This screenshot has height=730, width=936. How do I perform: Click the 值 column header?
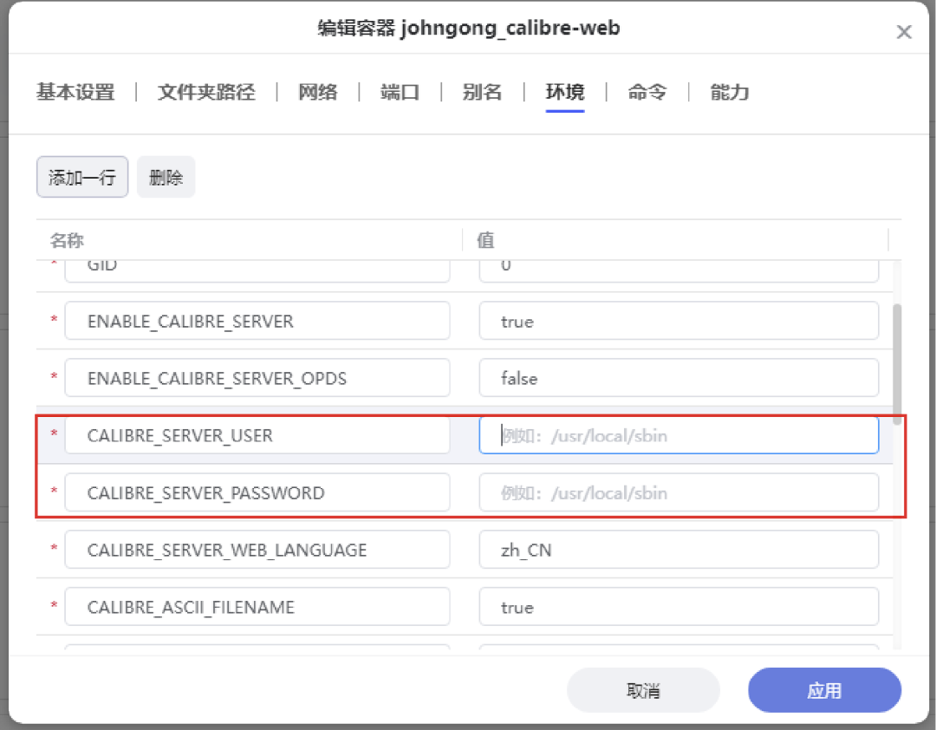tap(485, 240)
